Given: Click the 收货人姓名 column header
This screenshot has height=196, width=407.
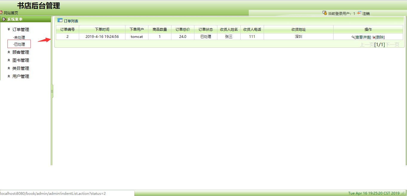Looking at the screenshot, I should coord(229,29).
